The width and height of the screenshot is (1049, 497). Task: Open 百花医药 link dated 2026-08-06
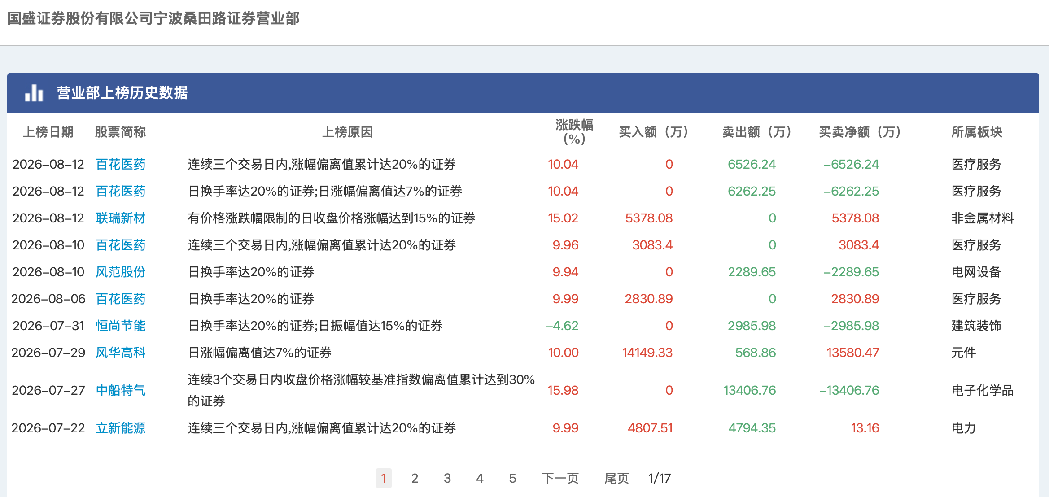[121, 299]
